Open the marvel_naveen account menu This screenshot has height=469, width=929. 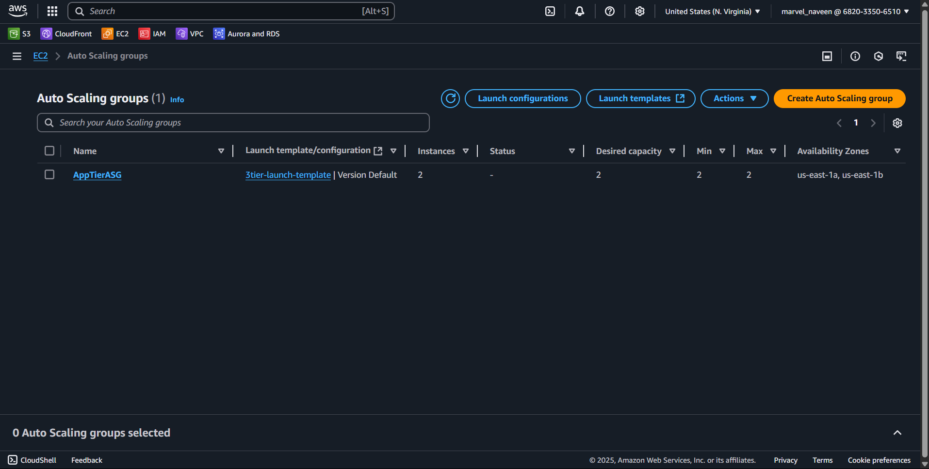[845, 11]
